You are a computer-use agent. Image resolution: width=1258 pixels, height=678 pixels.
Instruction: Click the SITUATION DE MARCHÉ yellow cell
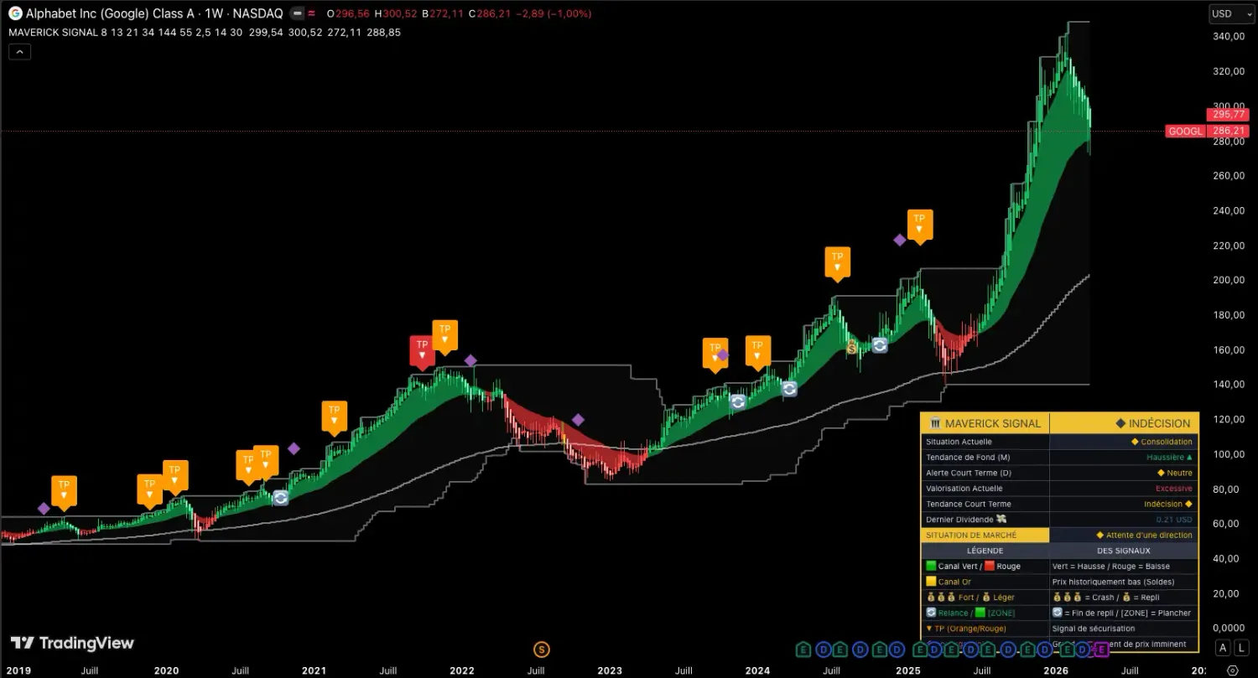tap(985, 535)
